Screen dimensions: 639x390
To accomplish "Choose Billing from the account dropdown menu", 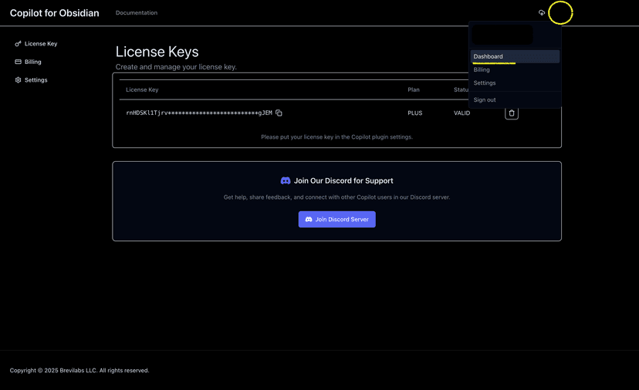I will (x=482, y=69).
